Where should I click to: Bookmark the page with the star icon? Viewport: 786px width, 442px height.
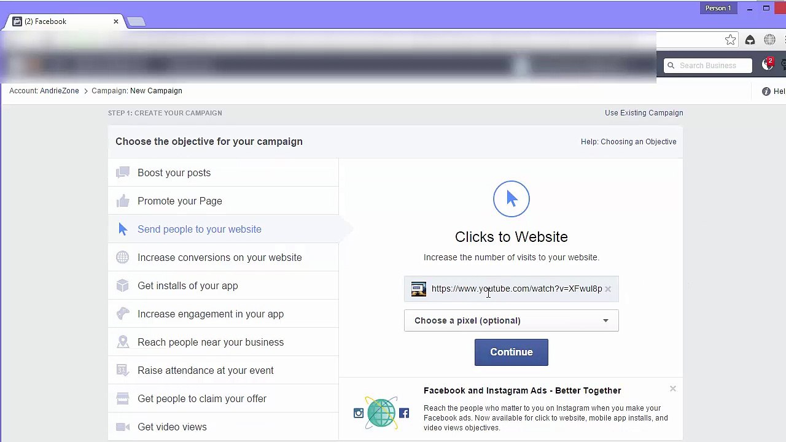click(x=730, y=40)
